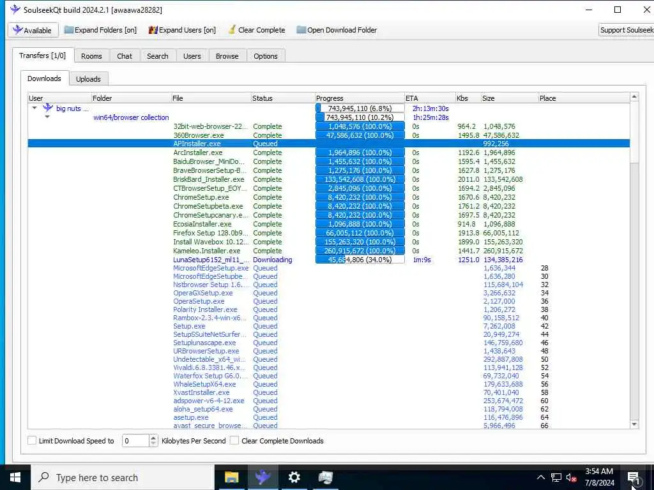
Task: Show hidden system tray icons
Action: (x=540, y=477)
